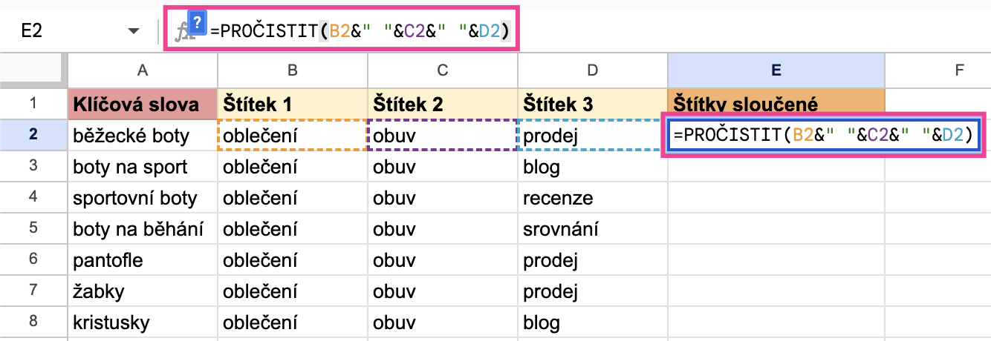Click the editing cell E2 with formula
Screen dimensions: 991x341
click(823, 135)
